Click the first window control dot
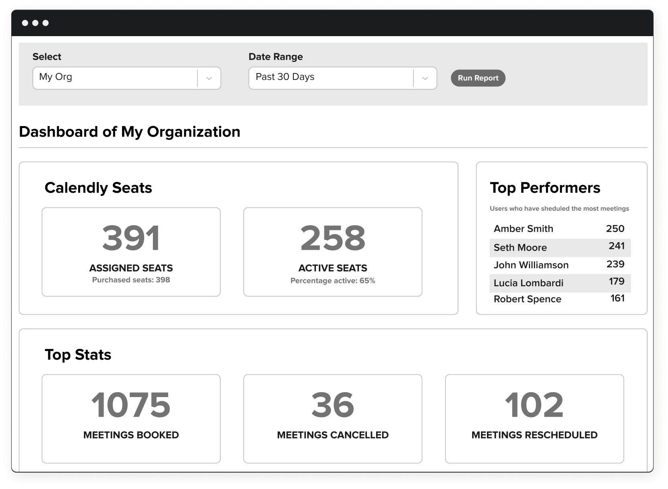Screen dimensions: 668x489 [x=25, y=23]
